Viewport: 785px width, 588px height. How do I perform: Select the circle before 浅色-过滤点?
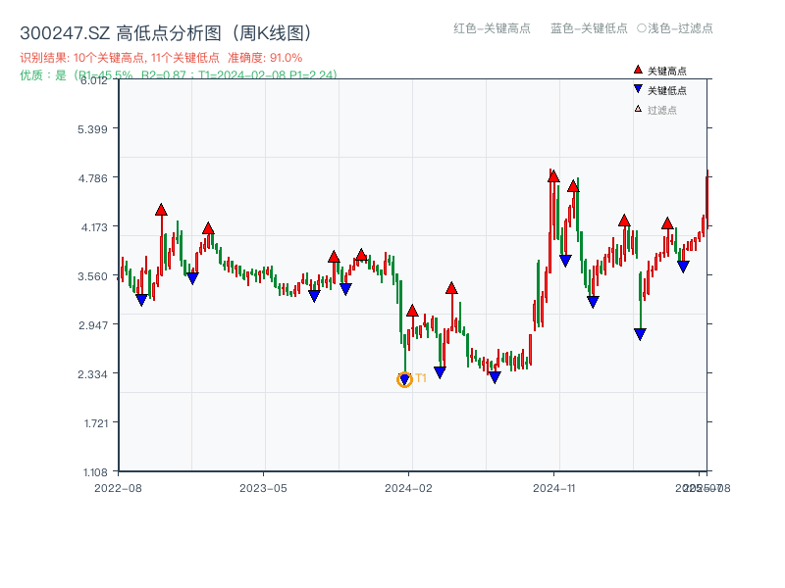[x=642, y=28]
